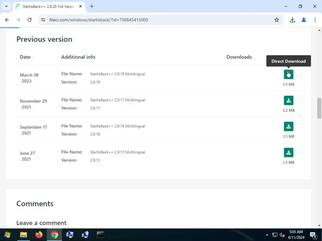Click the "June 27 2021" date cell

[x=27, y=156]
